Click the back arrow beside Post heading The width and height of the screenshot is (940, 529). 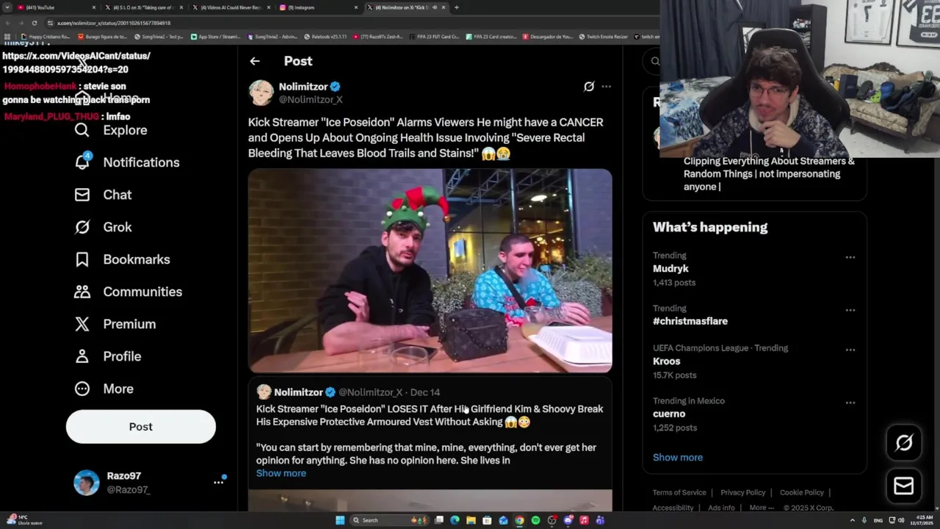[254, 61]
